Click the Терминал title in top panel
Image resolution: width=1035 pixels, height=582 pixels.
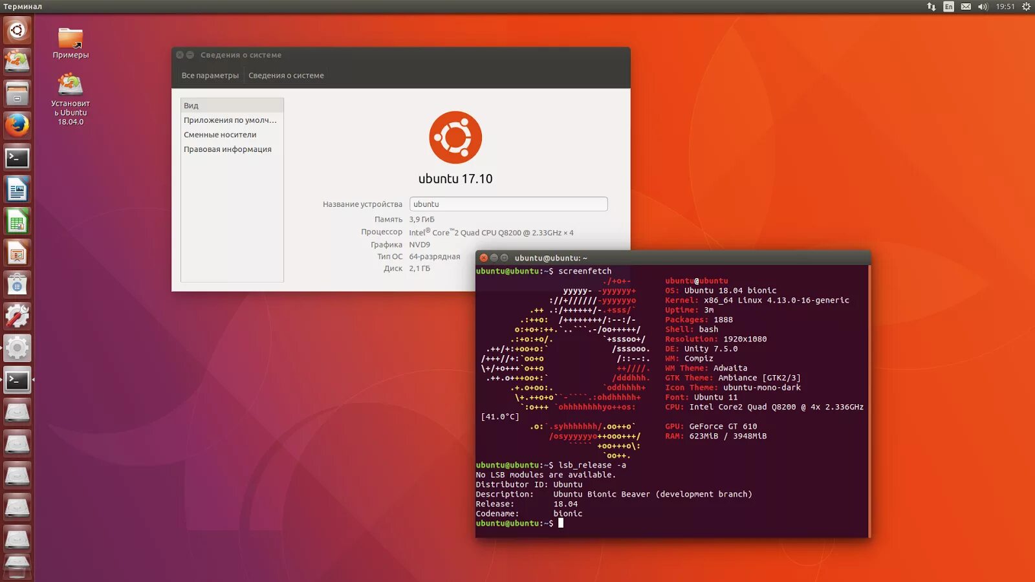pos(23,6)
